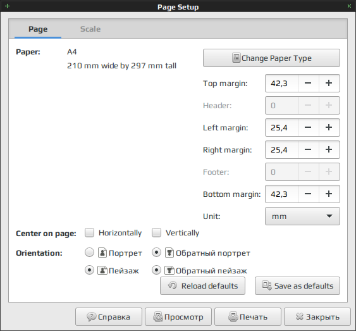Click the Обратный портрет orientation page icon
This screenshot has width=356, height=331.
coord(169,253)
